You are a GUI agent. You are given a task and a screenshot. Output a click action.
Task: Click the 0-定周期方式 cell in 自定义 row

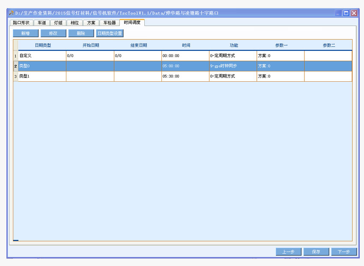tap(233, 56)
